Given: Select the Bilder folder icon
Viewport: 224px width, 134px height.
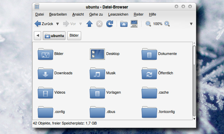Looking at the screenshot, I should click(45, 54).
